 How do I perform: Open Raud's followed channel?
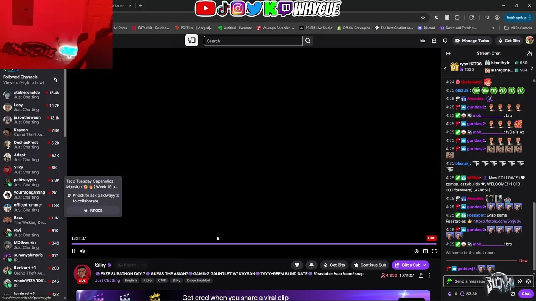point(32,220)
